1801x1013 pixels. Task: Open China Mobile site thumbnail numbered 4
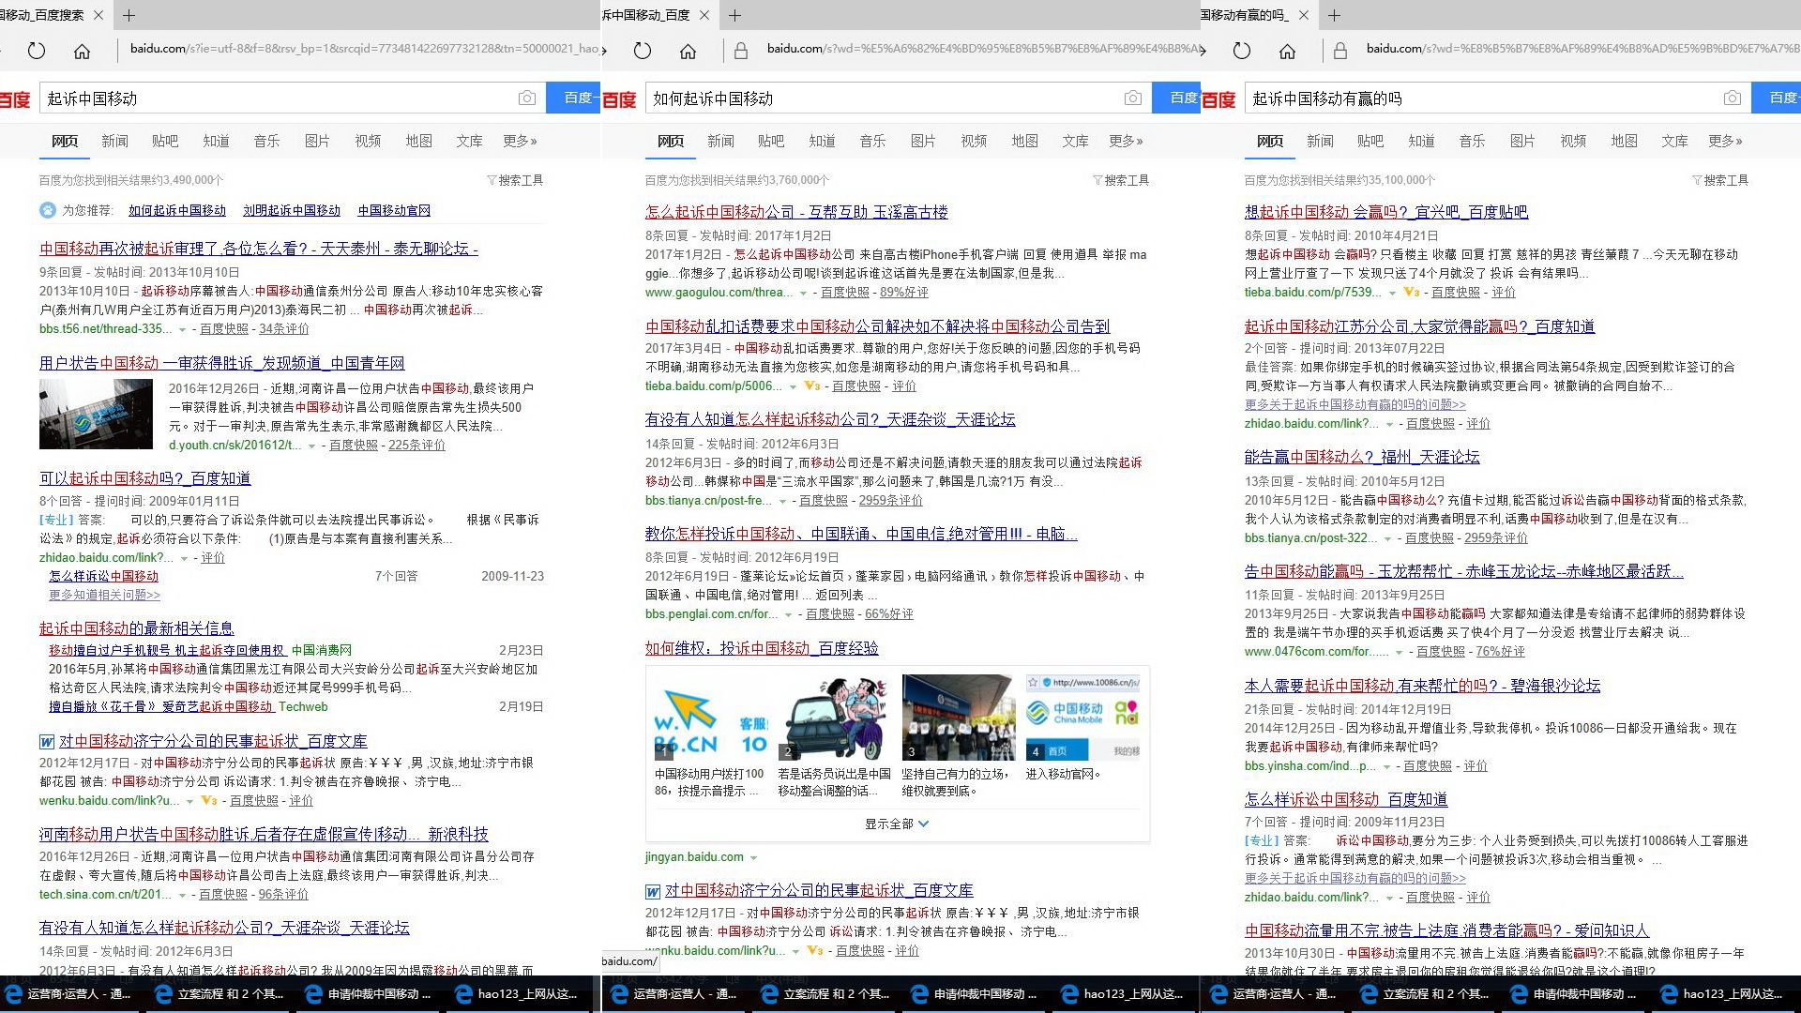click(1082, 718)
